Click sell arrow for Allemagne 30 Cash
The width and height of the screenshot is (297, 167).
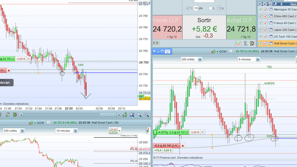coord(265,10)
